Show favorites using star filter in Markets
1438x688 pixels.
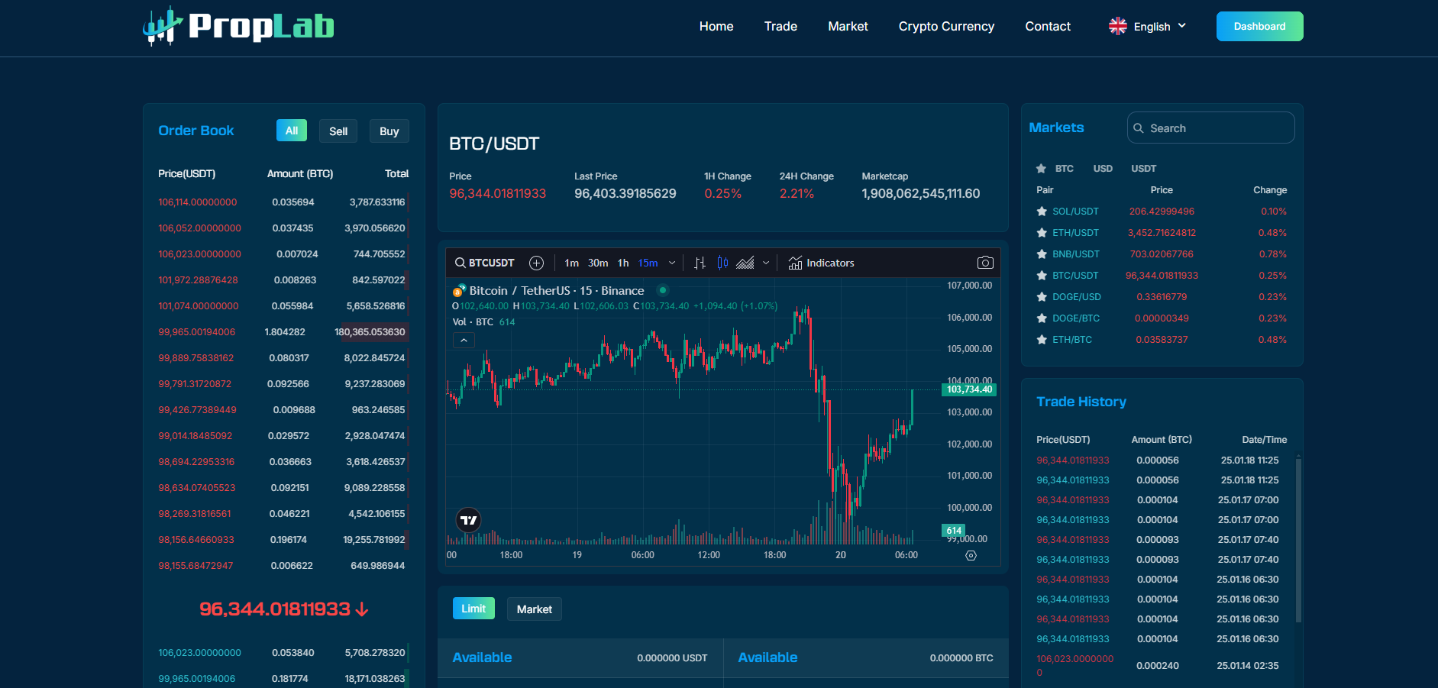1041,169
